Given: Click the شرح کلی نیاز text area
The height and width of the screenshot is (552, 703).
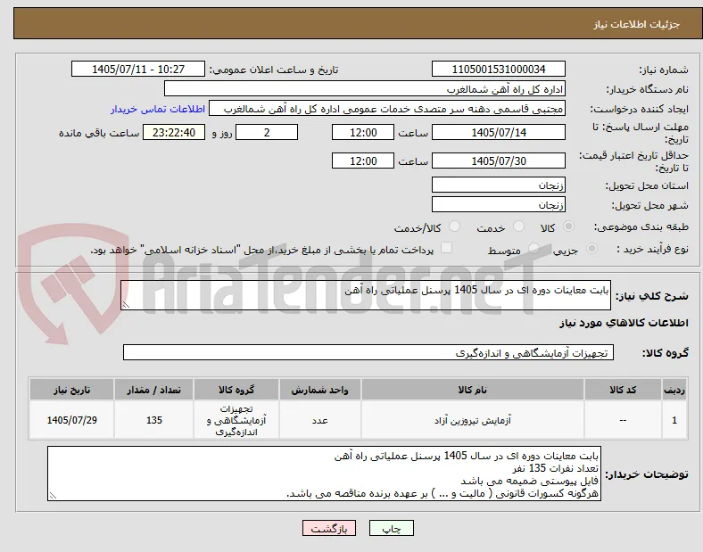Looking at the screenshot, I should click(x=366, y=295).
